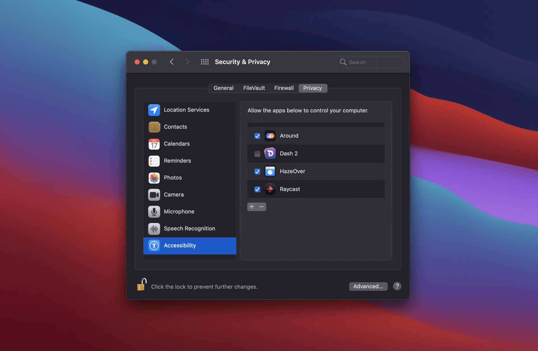Open the Firewall tab
This screenshot has height=351, width=538.
pyautogui.click(x=284, y=88)
